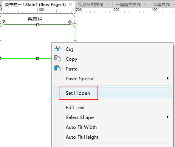Click the gray circle handle on widget

pos(70,22)
